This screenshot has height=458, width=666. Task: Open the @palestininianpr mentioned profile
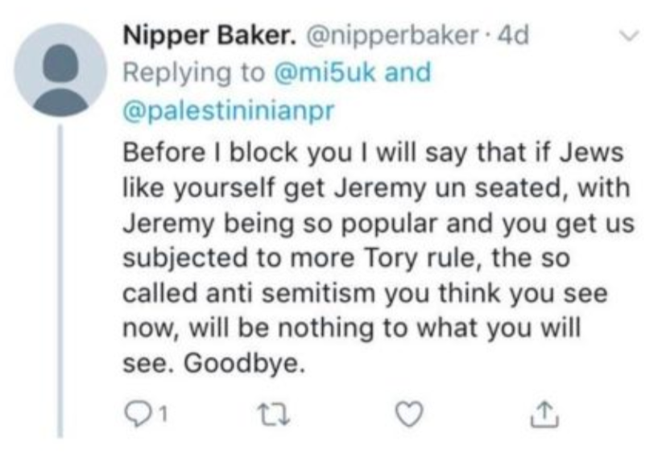(228, 110)
